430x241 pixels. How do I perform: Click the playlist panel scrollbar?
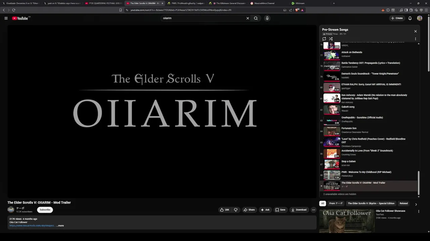coord(419,182)
